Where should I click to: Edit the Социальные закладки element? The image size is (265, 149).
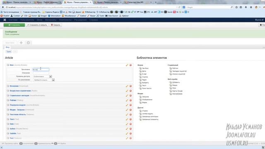pos(127,96)
